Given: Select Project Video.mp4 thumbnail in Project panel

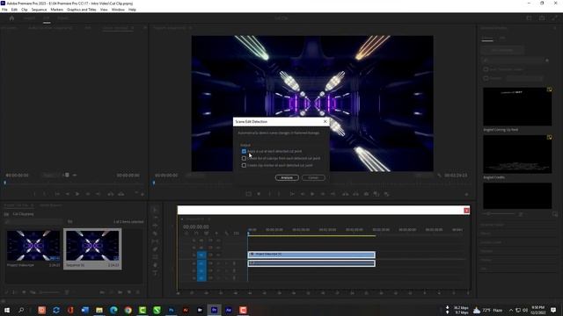Looking at the screenshot, I should [x=33, y=246].
